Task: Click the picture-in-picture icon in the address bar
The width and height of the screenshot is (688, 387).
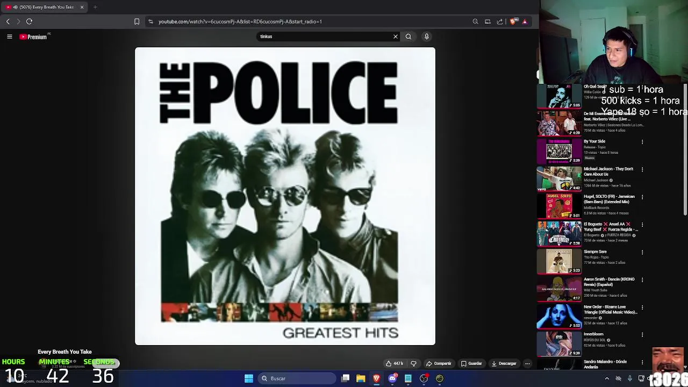Action: click(488, 21)
